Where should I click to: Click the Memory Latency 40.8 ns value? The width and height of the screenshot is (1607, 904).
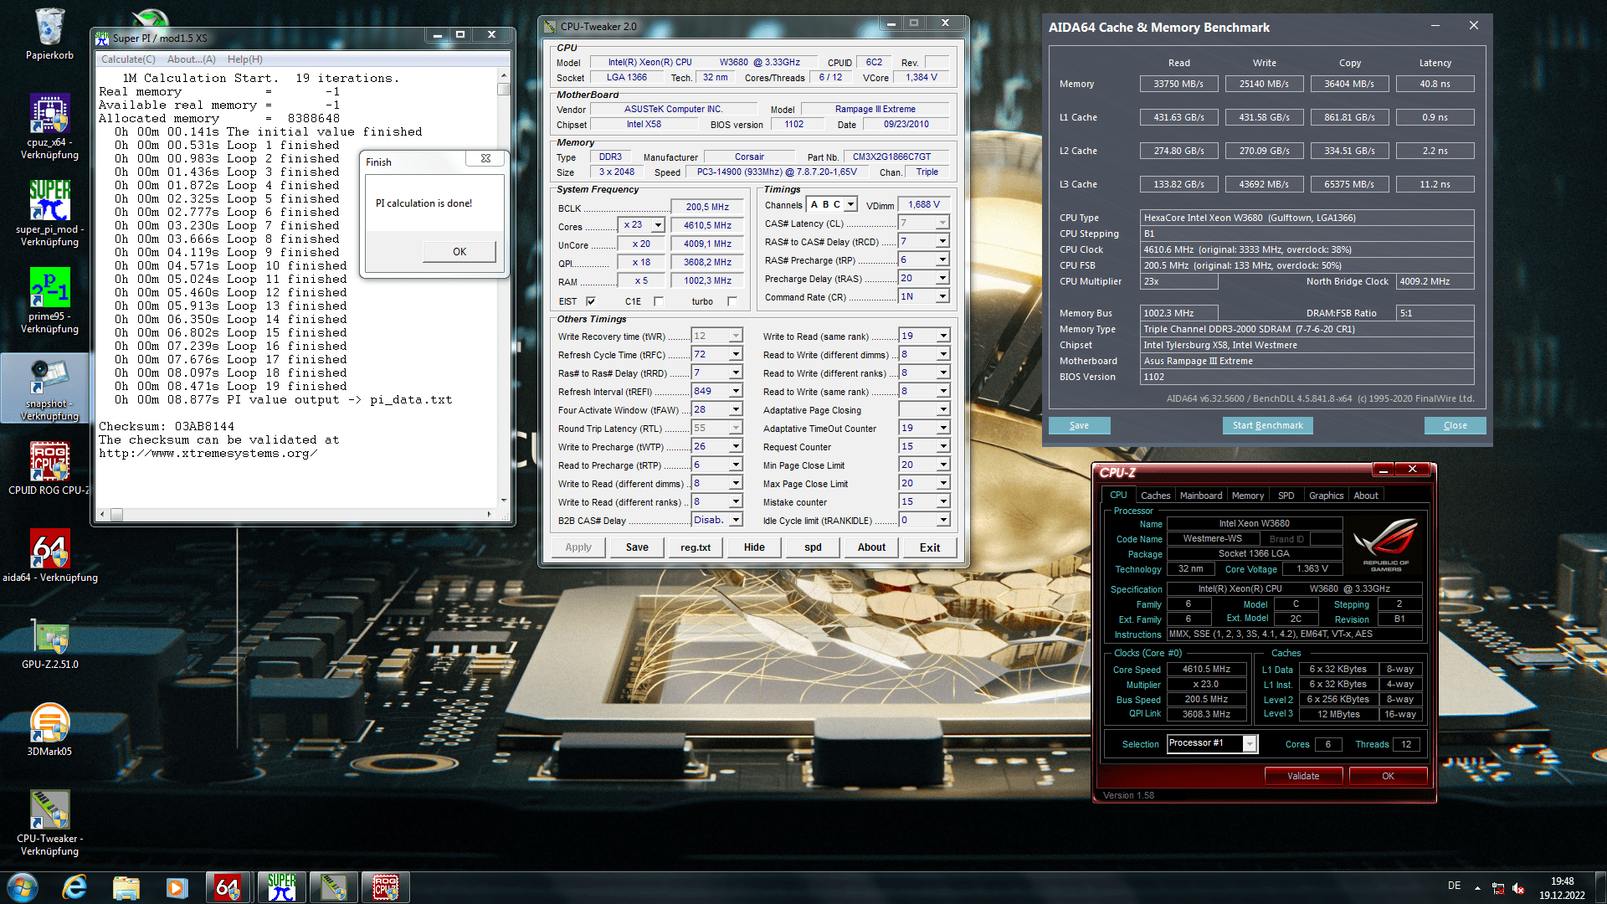coord(1435,84)
